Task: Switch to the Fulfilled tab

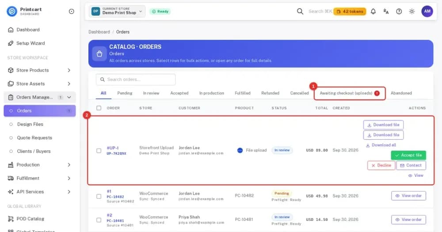Action: 242,93
